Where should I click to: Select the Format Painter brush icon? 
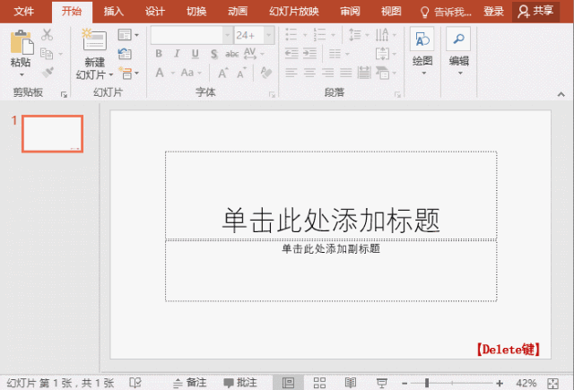(x=48, y=72)
